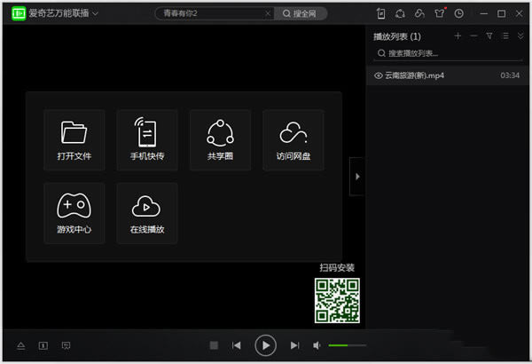The width and height of the screenshot is (532, 364).
Task: Click the square screen-mode icon in bottom bar
Action: coord(43,345)
